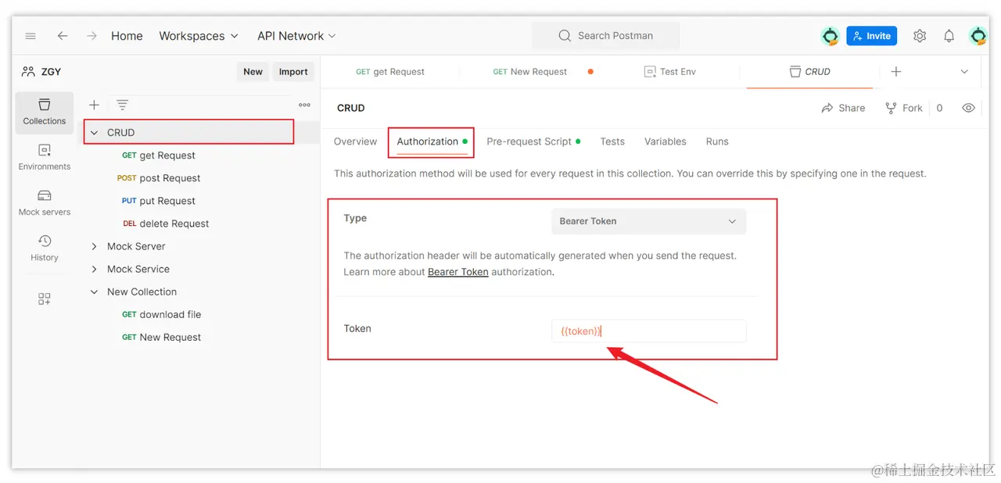Toggle the watch collection eye icon

click(x=968, y=108)
